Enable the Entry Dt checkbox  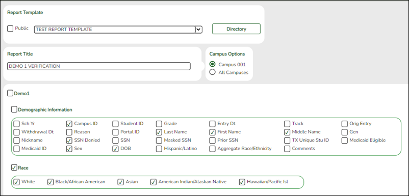[x=213, y=124]
